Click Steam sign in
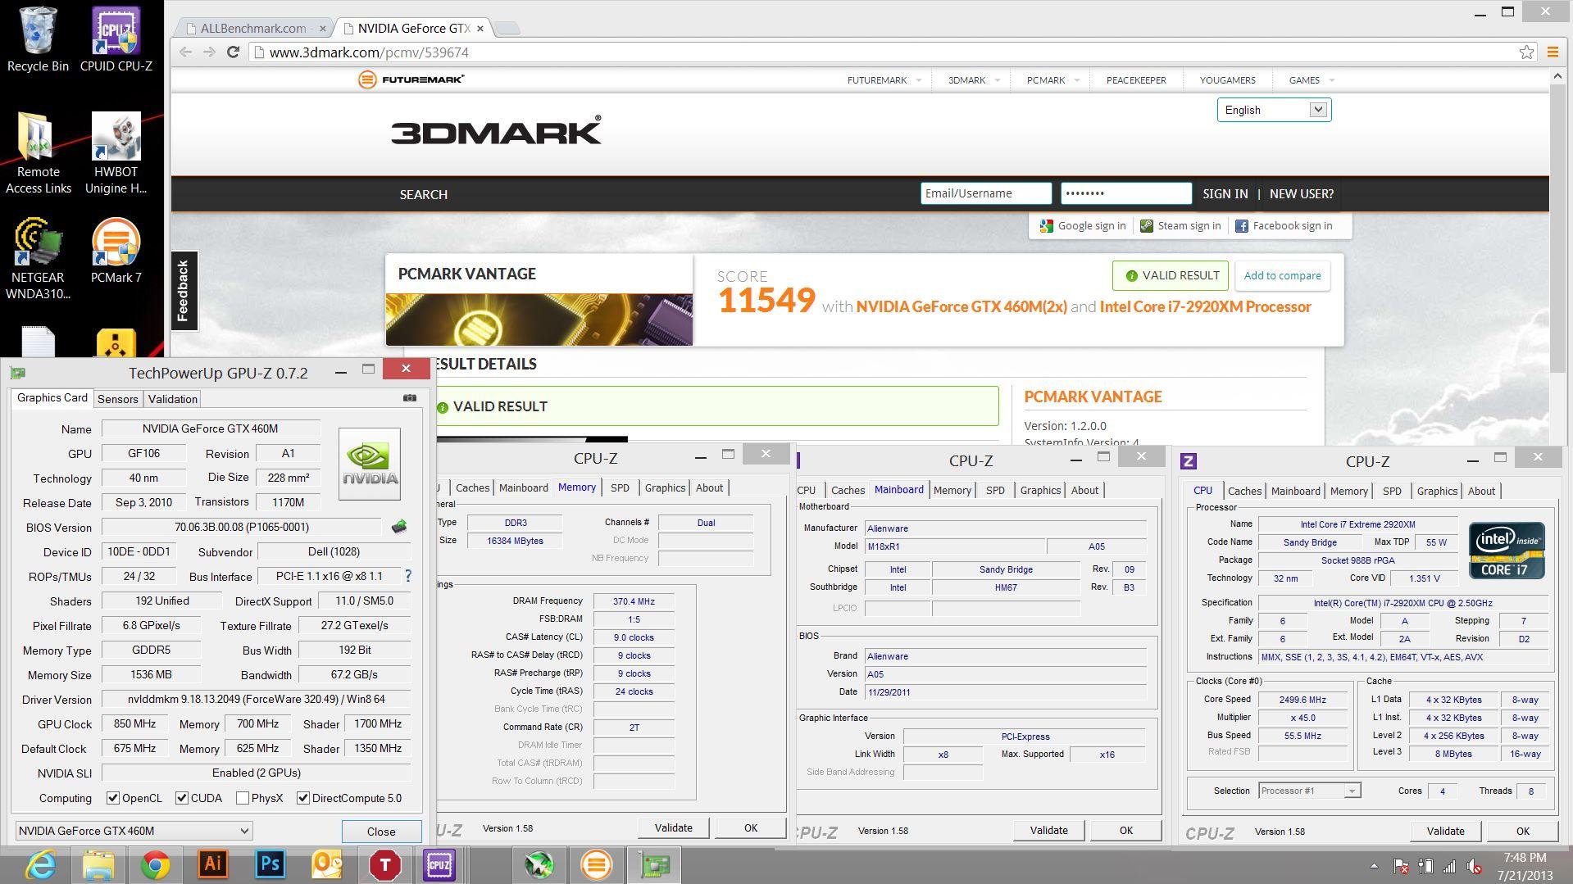 click(x=1180, y=225)
